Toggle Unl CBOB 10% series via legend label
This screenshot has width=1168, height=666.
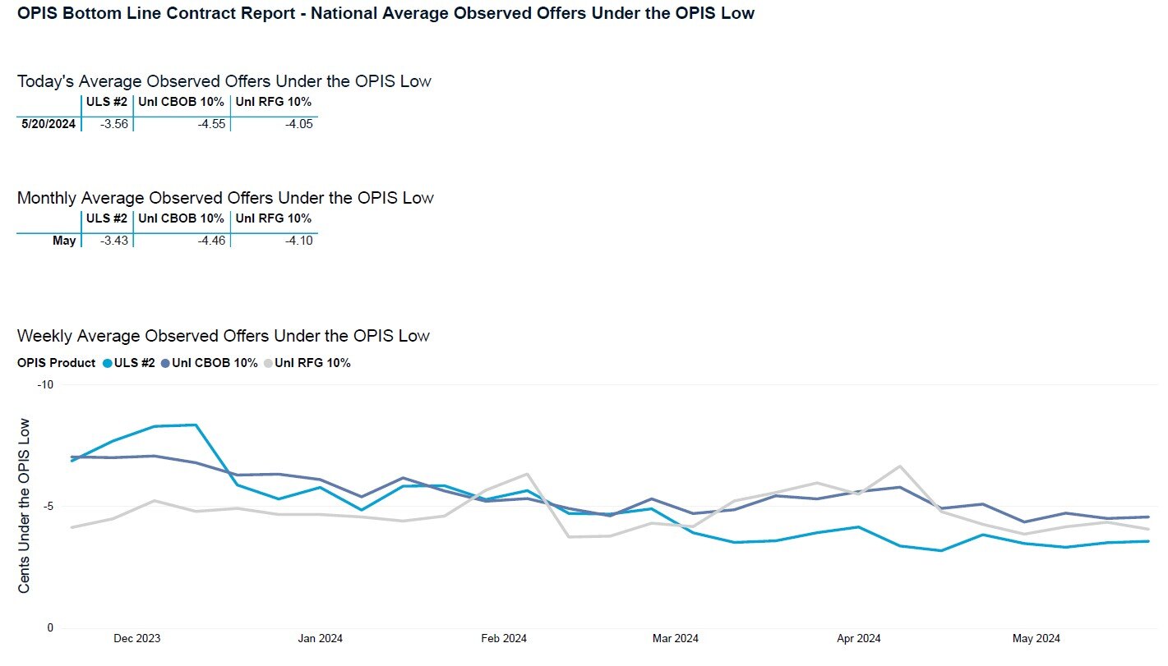point(215,363)
